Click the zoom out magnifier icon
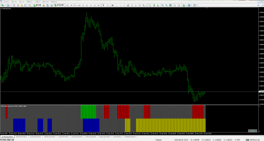Viewport: 264px width, 141px height. point(166,5)
